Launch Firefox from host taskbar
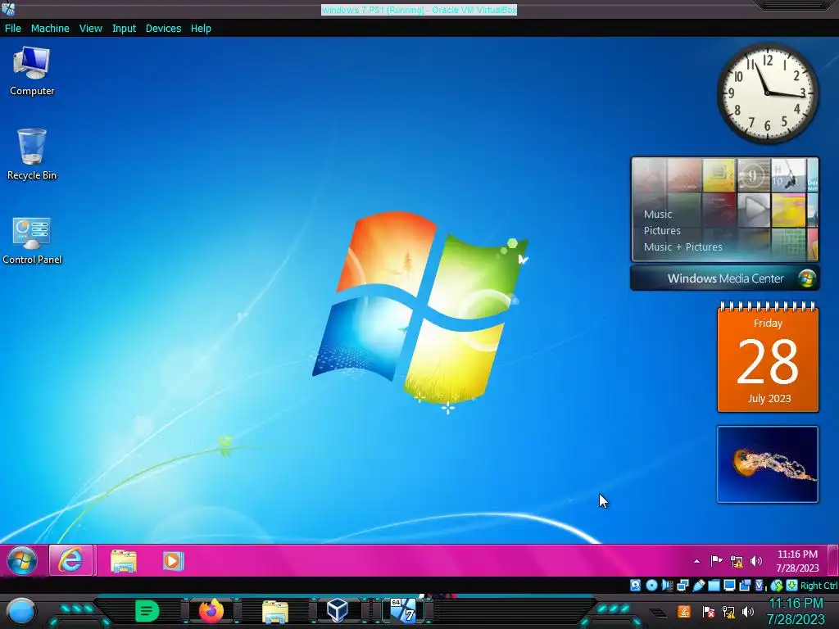This screenshot has width=839, height=629. [211, 611]
